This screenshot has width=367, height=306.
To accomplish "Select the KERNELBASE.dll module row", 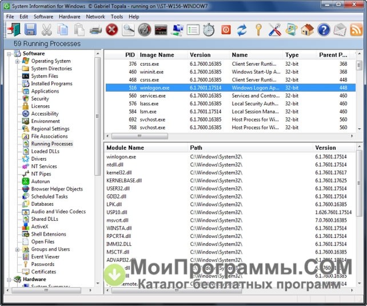I will [x=230, y=181].
